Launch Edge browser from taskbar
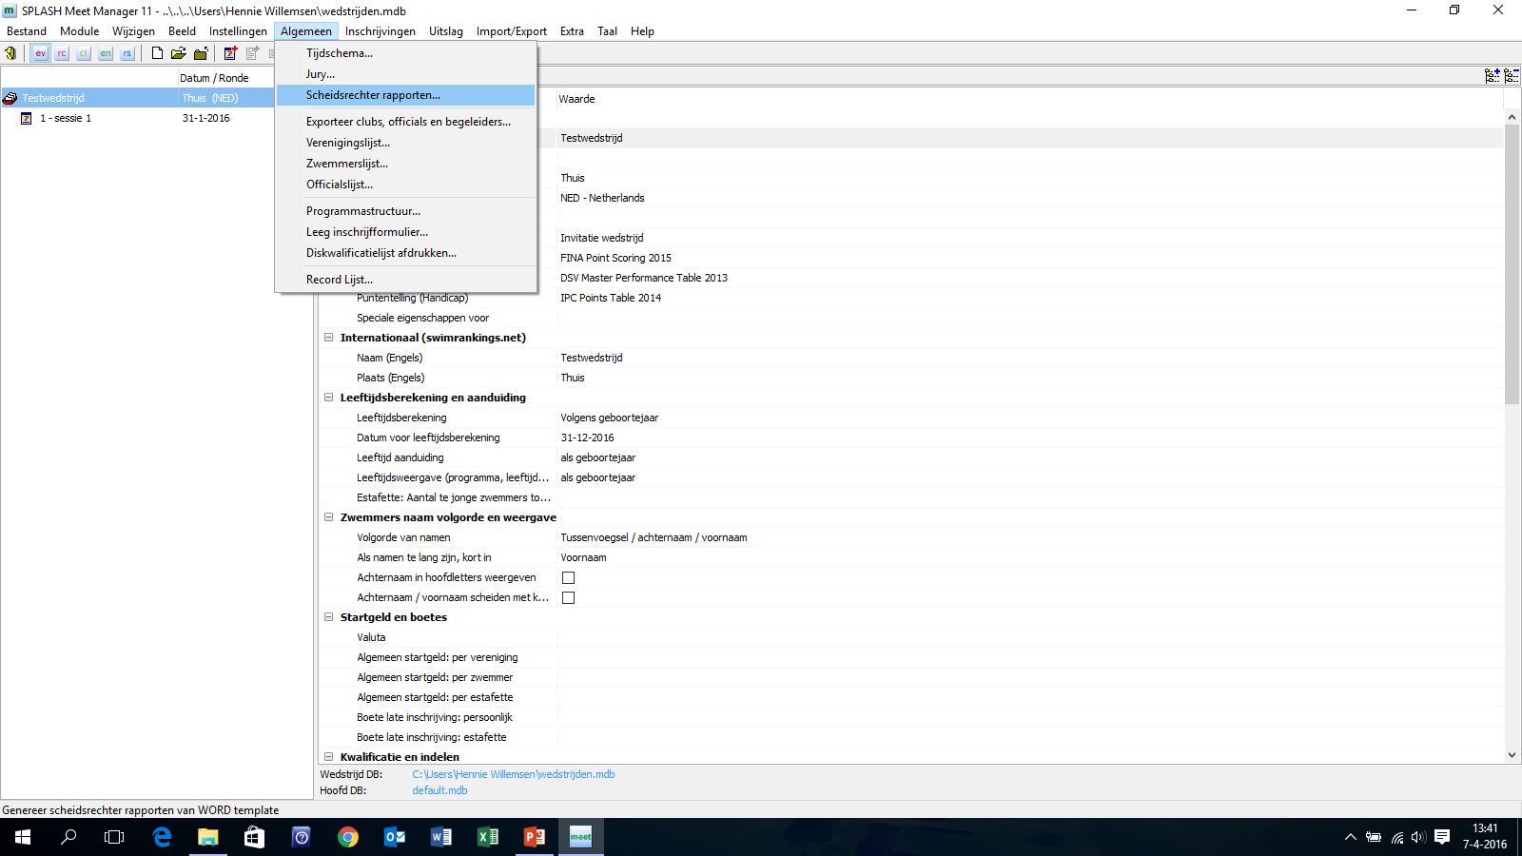This screenshot has width=1522, height=856. coord(162,837)
